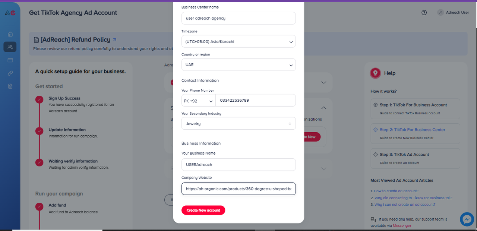Open the home icon in sidebar

pos(10,34)
